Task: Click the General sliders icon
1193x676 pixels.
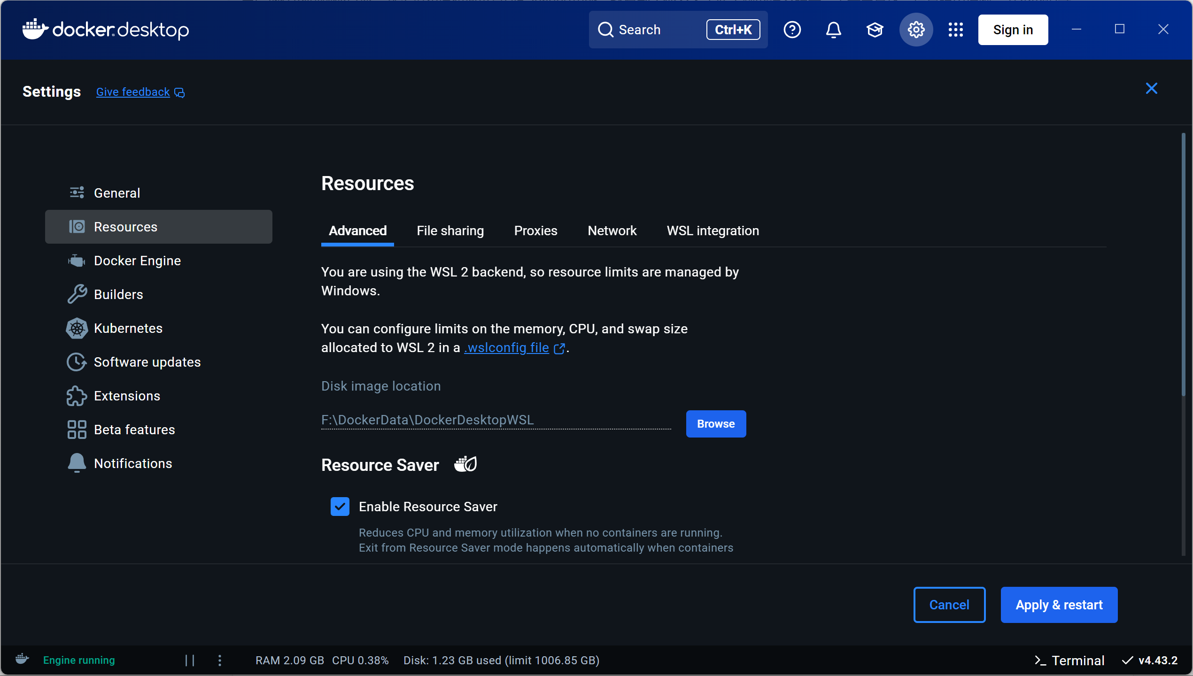Action: [x=77, y=192]
